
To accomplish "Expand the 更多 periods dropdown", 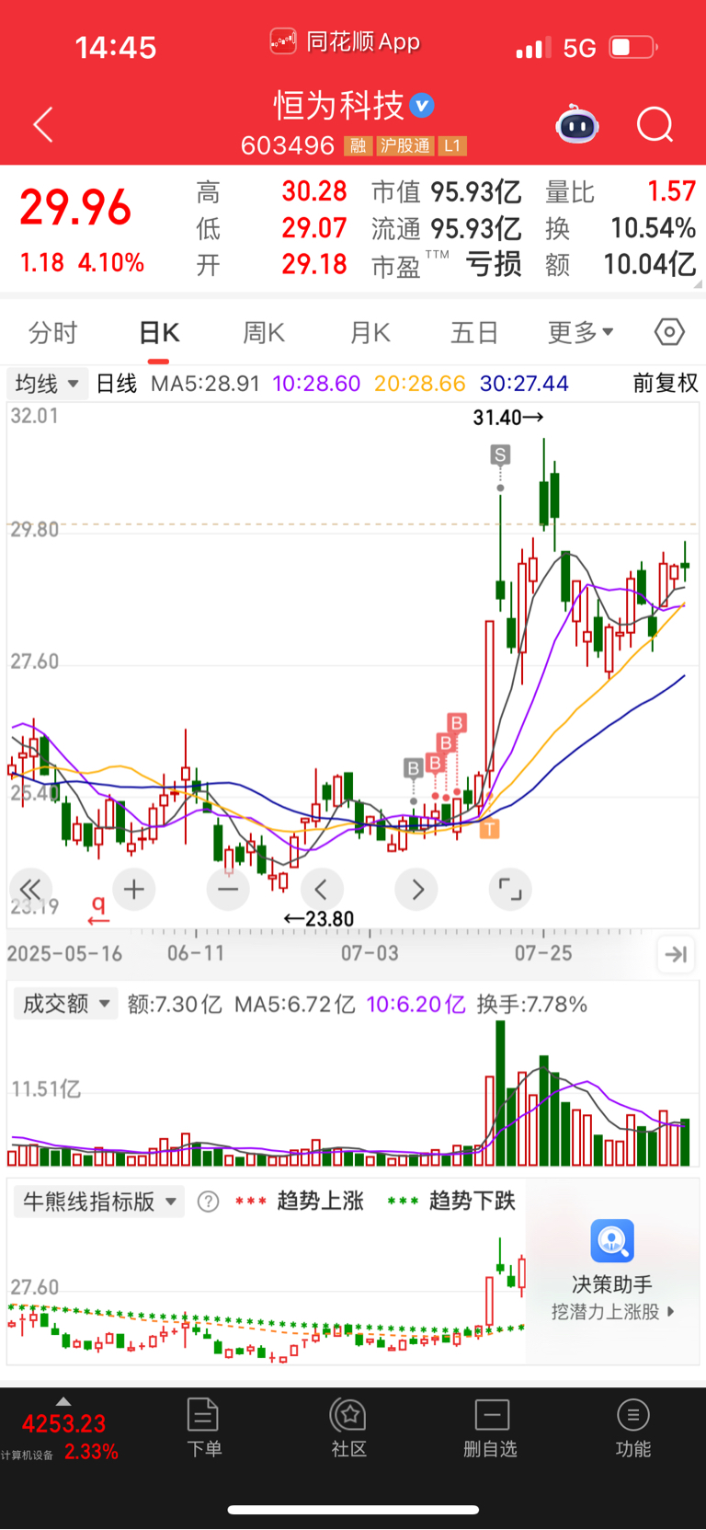I will coord(581,332).
